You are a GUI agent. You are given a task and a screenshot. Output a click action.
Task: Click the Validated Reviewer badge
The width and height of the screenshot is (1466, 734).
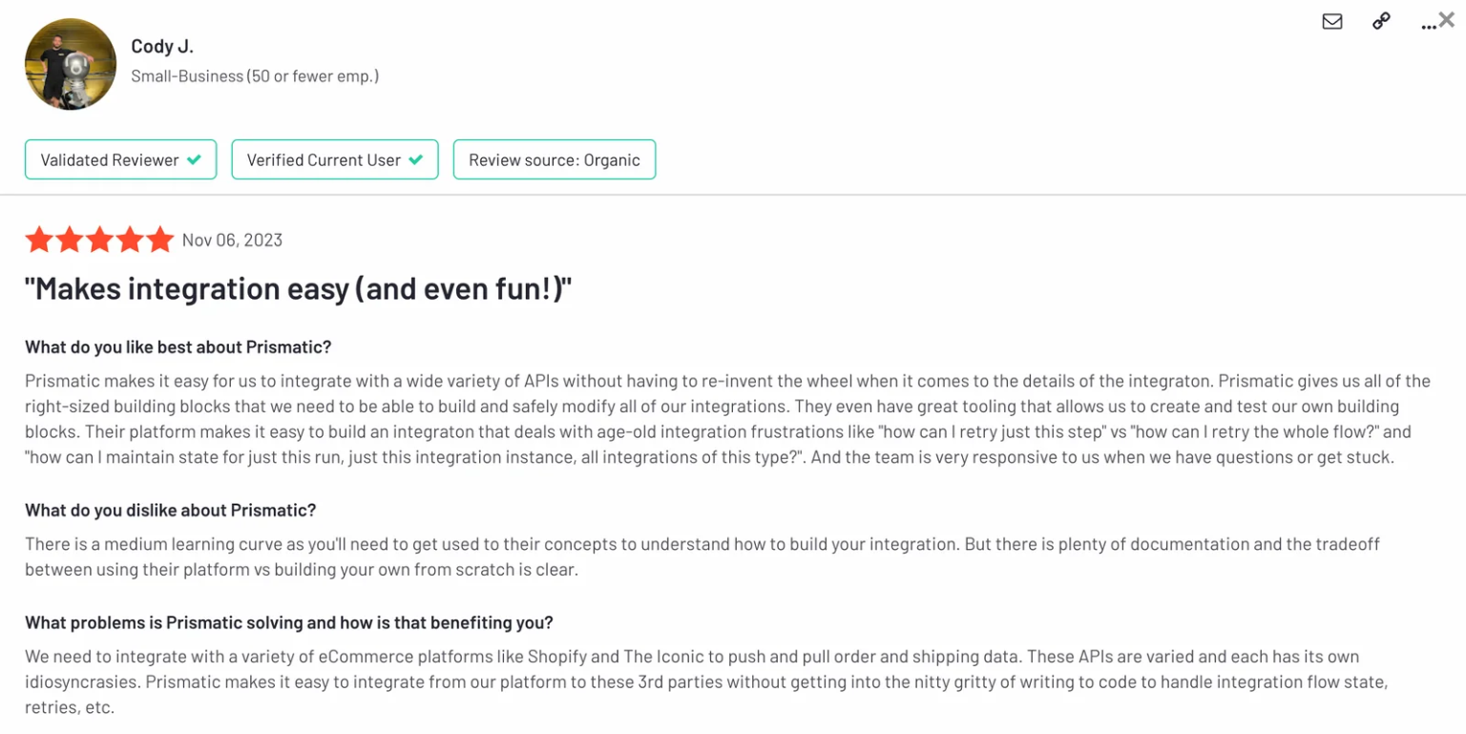point(121,159)
